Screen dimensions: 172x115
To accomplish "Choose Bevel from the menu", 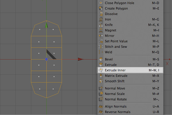I will pyautogui.click(x=130, y=59).
